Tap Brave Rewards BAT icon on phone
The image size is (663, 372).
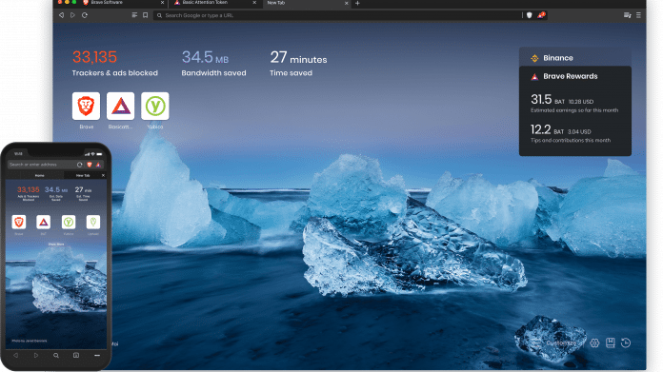(x=98, y=165)
